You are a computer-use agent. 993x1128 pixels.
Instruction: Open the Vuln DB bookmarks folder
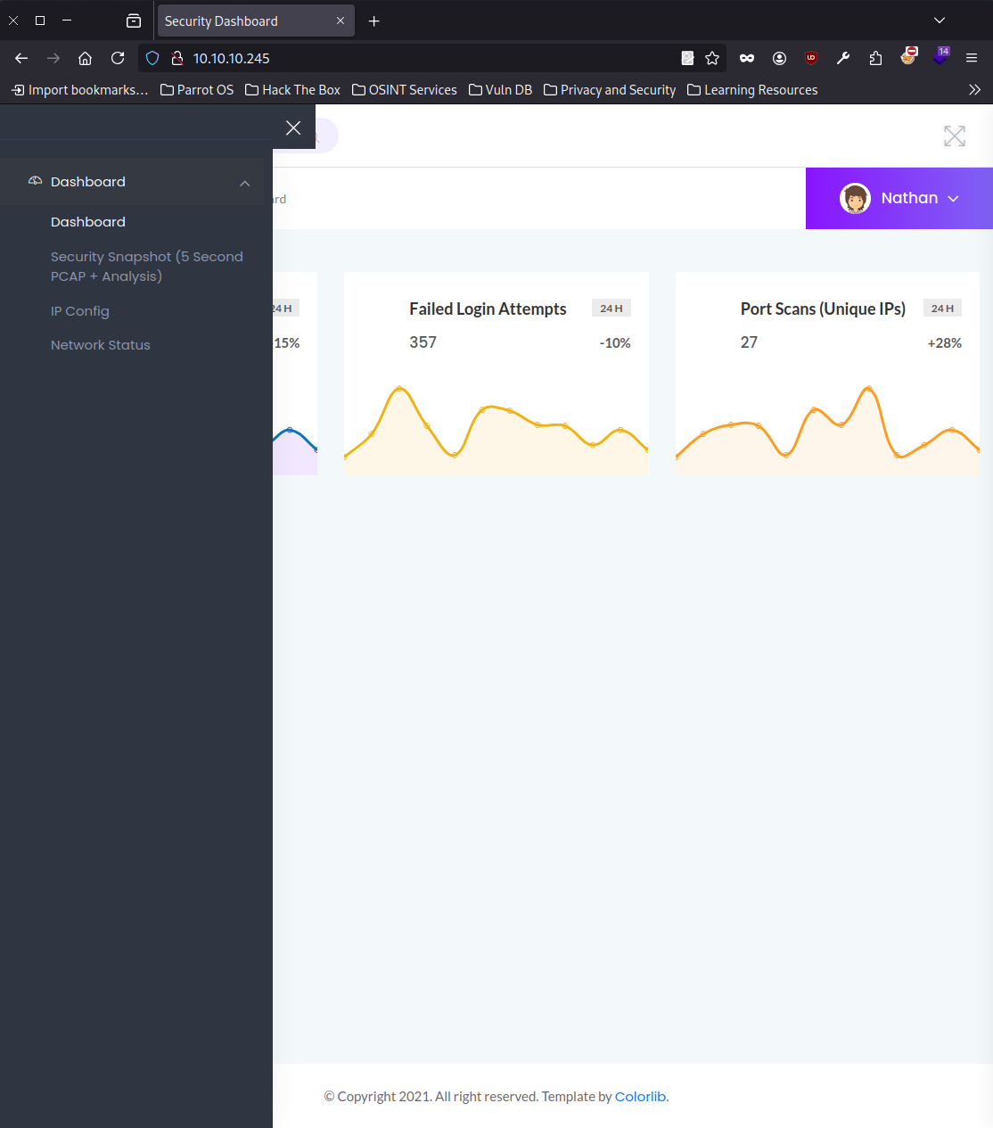click(500, 90)
